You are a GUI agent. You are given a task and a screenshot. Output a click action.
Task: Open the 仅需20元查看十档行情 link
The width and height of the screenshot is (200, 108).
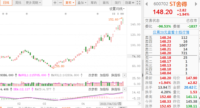point(171,32)
